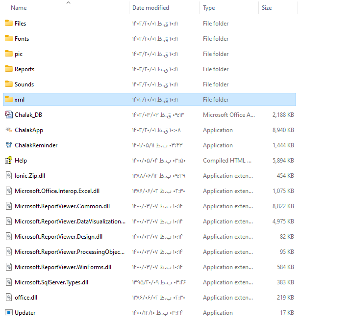This screenshot has height=331, width=350.
Task: Select the Fonts folder icon
Action: tap(9, 39)
